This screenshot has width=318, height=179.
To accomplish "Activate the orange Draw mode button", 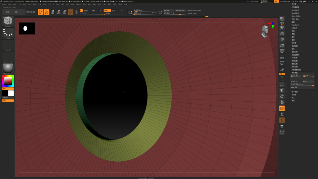I will 47,12.
